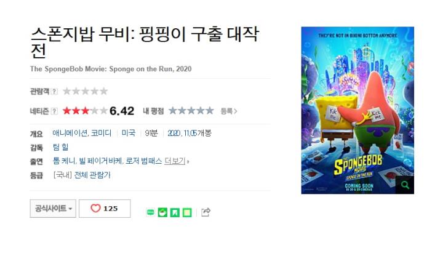Click the magnifier icon on the poster
Image resolution: width=443 pixels, height=256 pixels.
405,185
